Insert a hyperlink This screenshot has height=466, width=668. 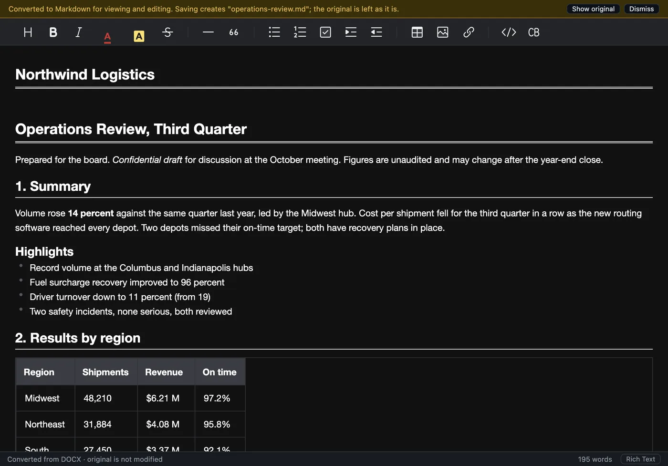pyautogui.click(x=469, y=32)
